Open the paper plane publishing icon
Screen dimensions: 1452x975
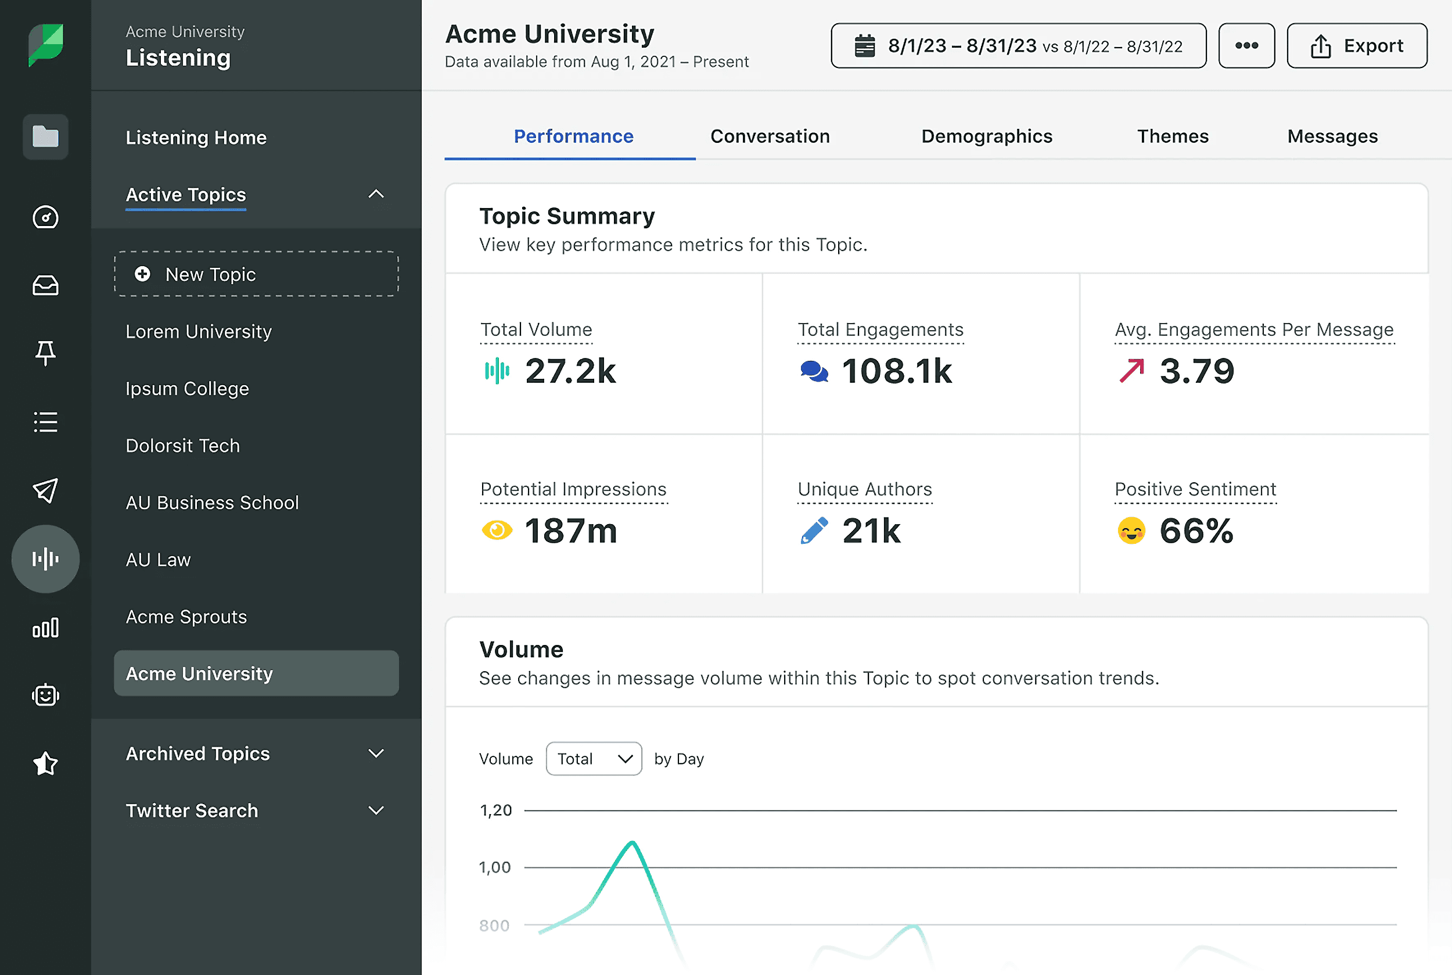click(45, 490)
